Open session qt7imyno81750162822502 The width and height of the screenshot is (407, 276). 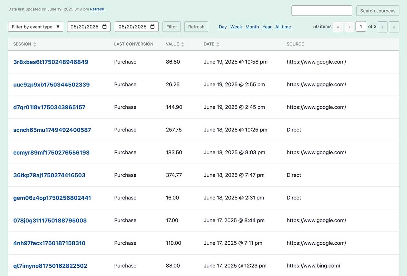pyautogui.click(x=50, y=266)
